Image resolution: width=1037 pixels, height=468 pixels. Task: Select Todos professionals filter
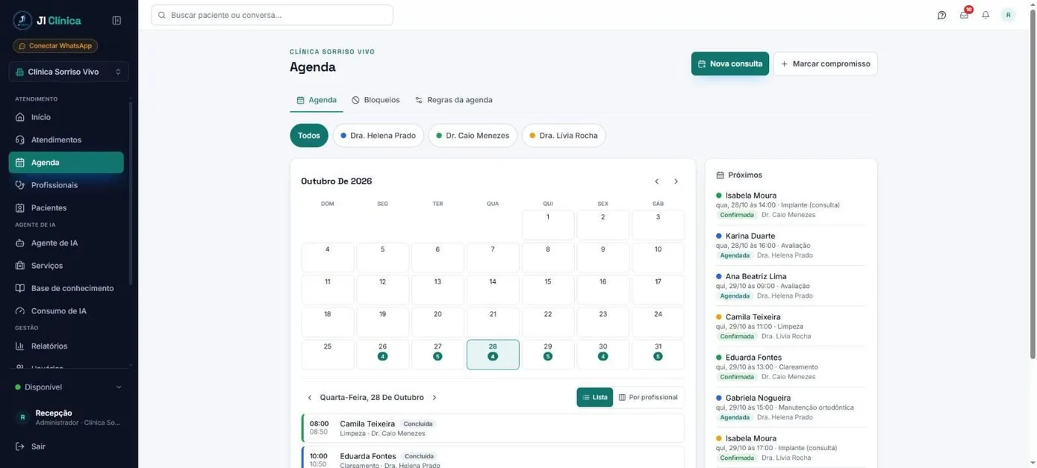[309, 136]
